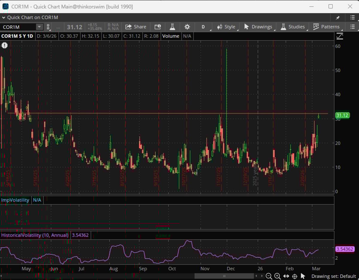The height and width of the screenshot is (280, 359).
Task: Select the cursor arrow tool in status bar
Action: click(x=303, y=276)
